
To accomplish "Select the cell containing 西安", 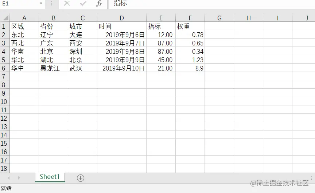I will click(82, 43).
